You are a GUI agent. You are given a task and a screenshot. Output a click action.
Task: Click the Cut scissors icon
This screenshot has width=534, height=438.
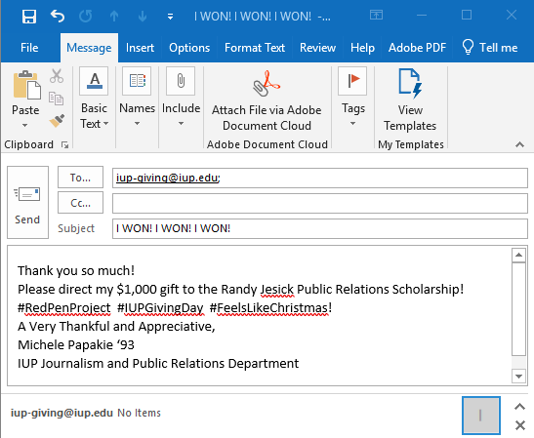pyautogui.click(x=57, y=76)
